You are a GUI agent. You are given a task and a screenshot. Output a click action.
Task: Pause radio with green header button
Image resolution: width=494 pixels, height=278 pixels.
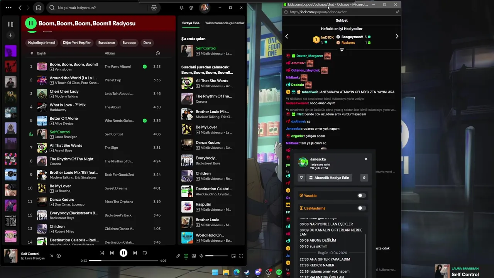(x=30, y=23)
